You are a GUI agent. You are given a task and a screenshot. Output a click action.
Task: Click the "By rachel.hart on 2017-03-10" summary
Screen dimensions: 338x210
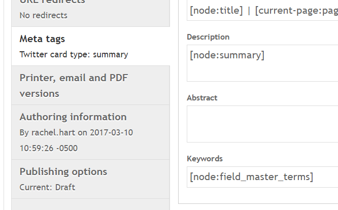[76, 132]
